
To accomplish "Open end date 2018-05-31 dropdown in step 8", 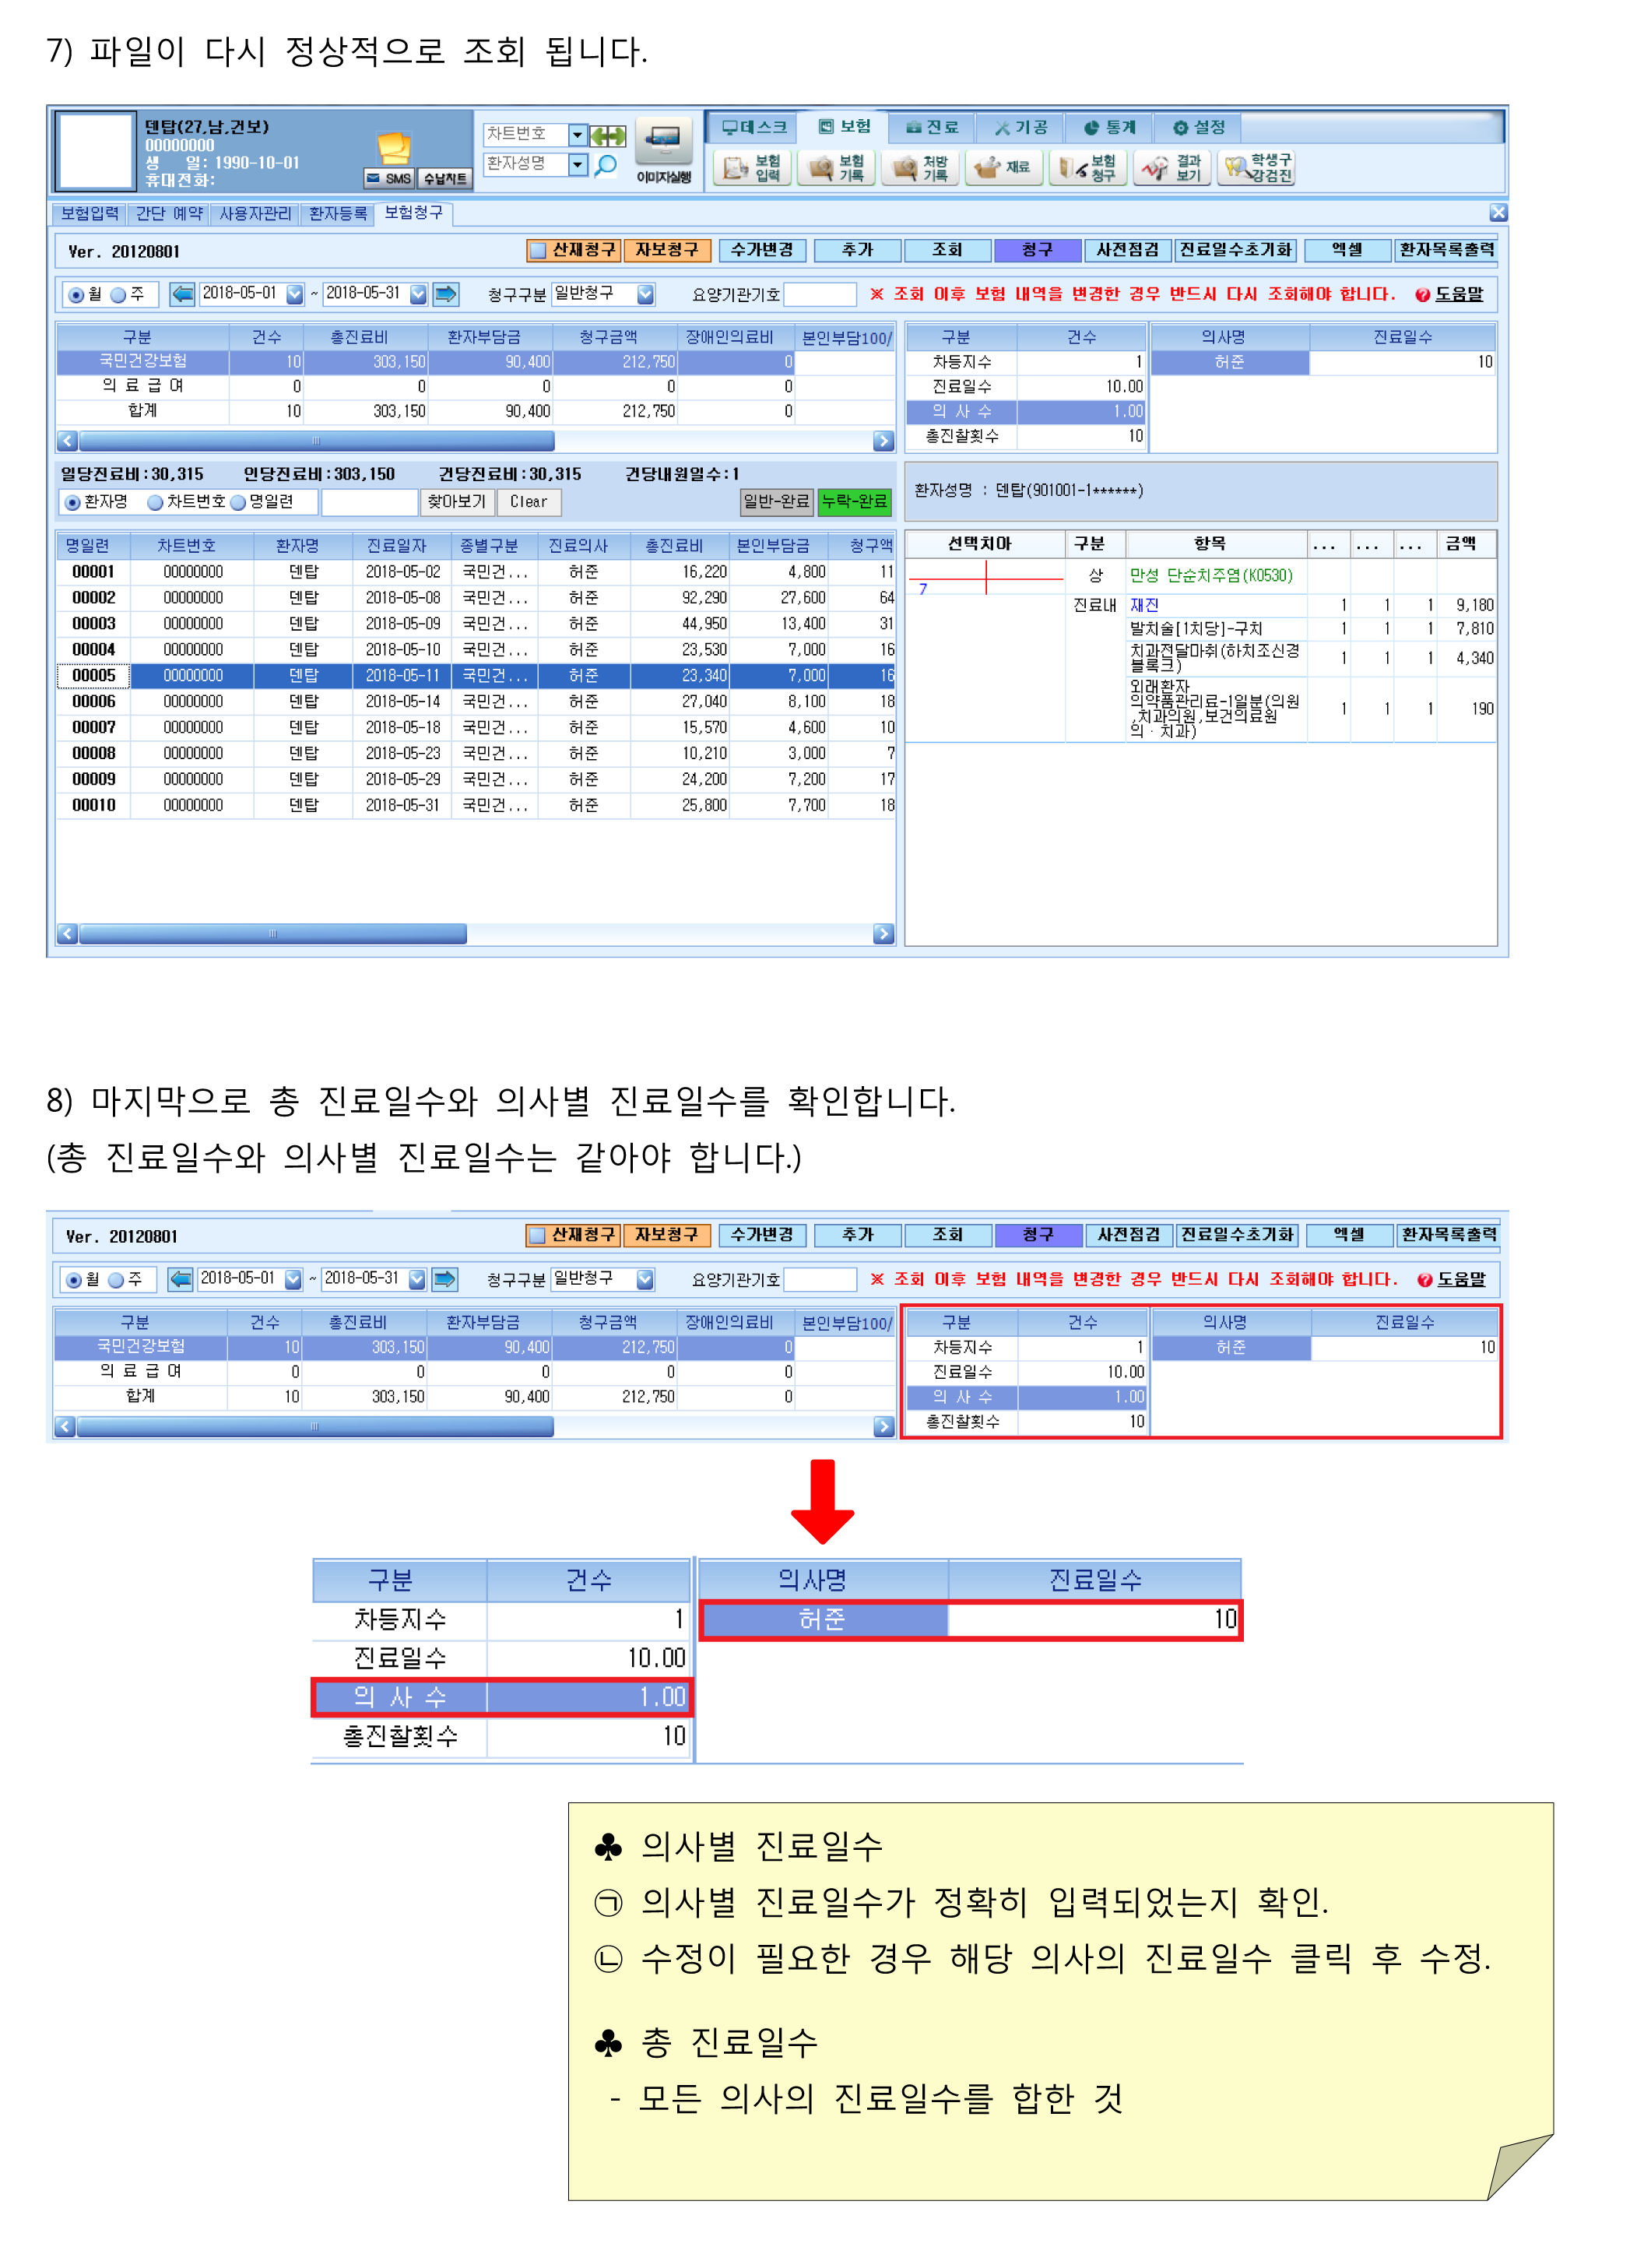I will click(417, 1279).
